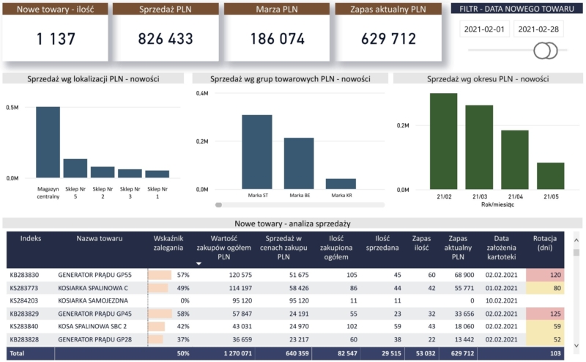The image size is (586, 362).
Task: Select the Magazyn centralny bar
Action: click(48, 142)
